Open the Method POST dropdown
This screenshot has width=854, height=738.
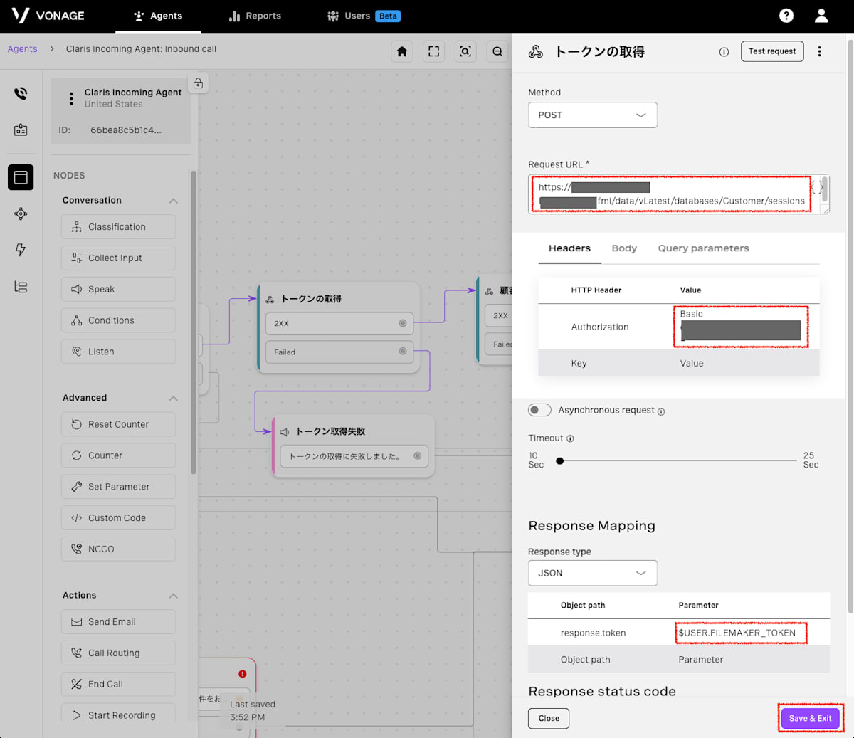click(592, 115)
